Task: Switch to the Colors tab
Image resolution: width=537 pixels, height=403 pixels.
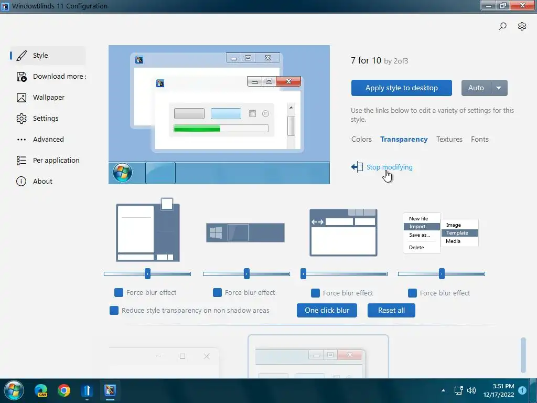Action: 361,140
